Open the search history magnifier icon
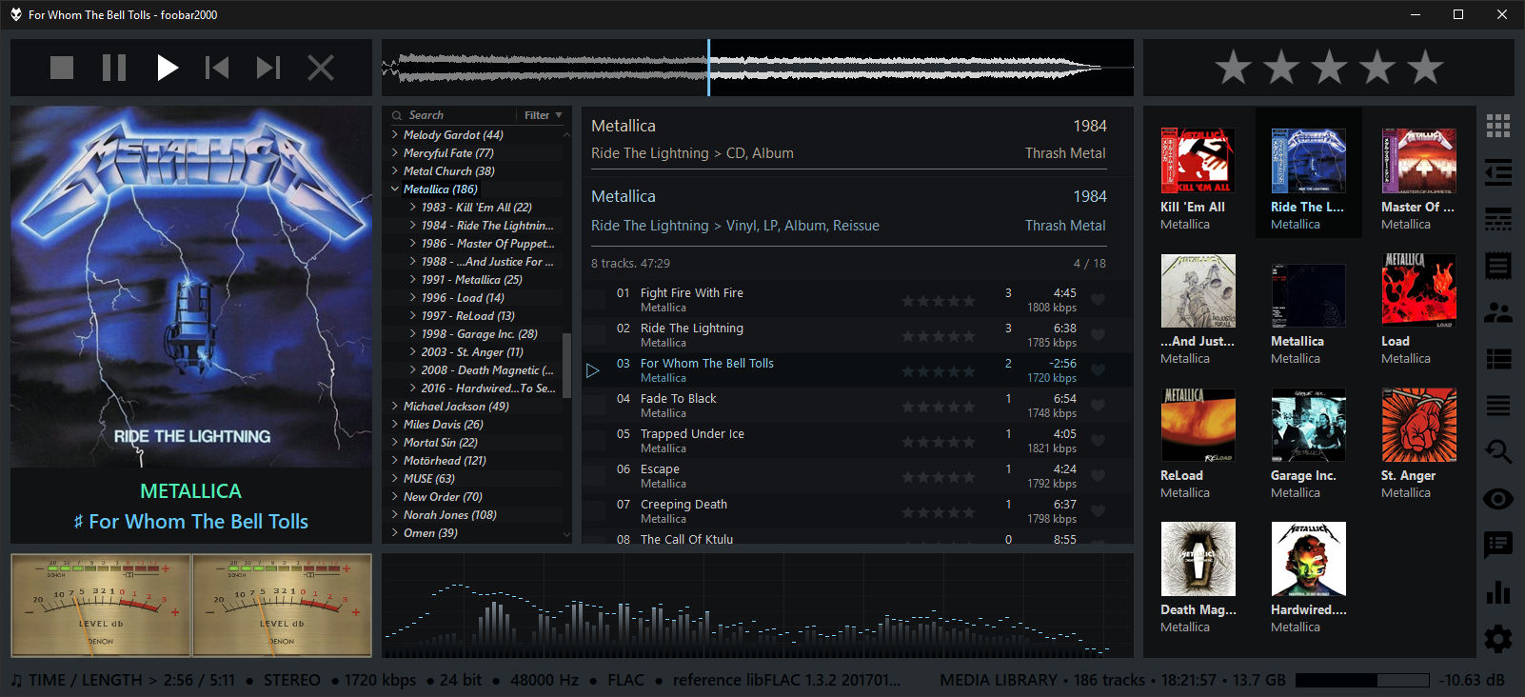 coord(1497,451)
